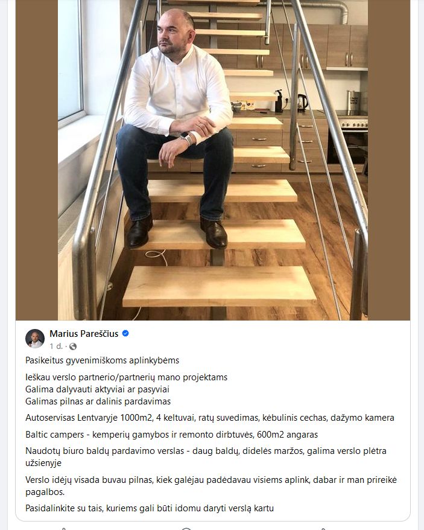
Task: Click the partially visible like icon below post
Action: click(63, 528)
